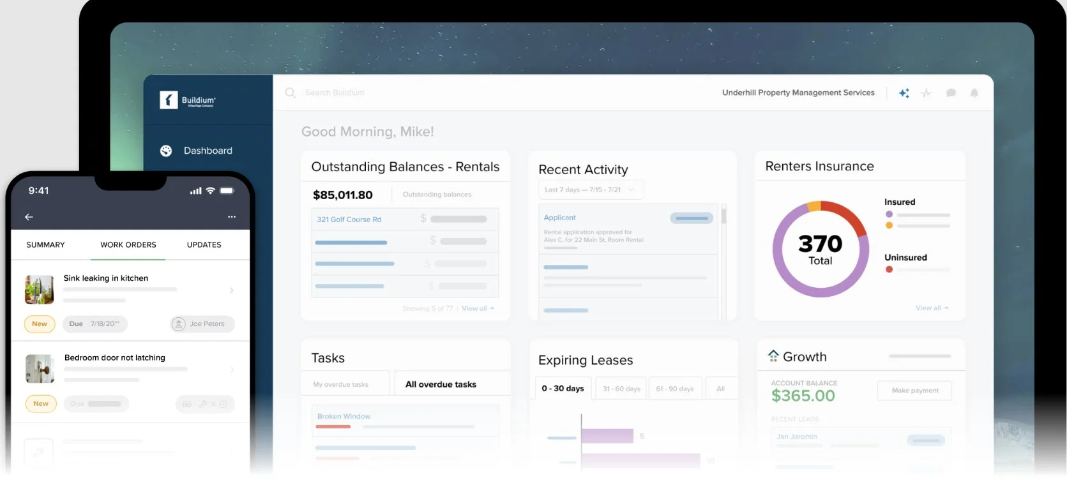Select the 31 - 60 days leases tab
1067x494 pixels.
coord(621,388)
